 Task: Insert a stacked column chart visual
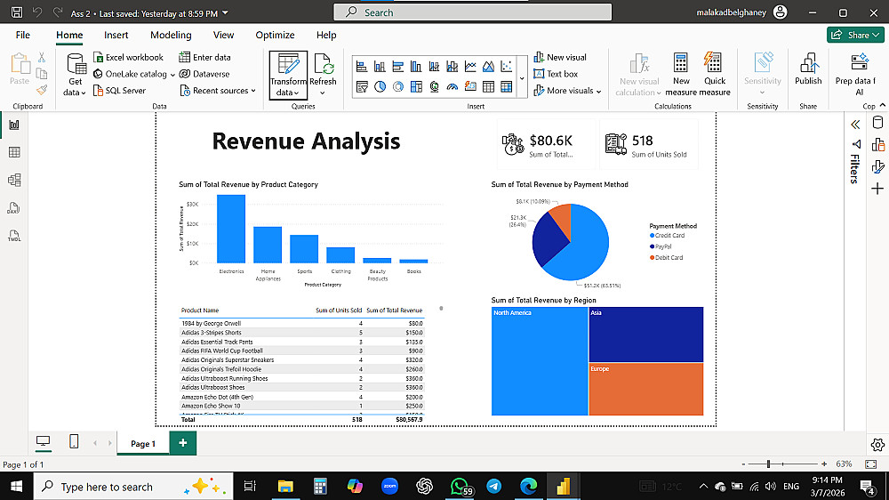coord(380,67)
